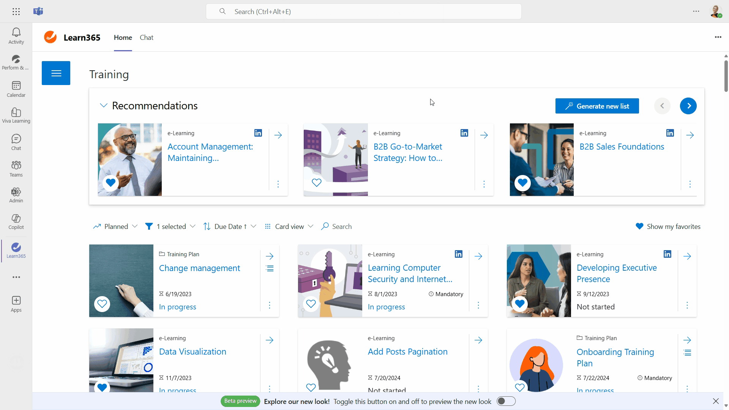Open the Card view dropdown

pos(289,227)
